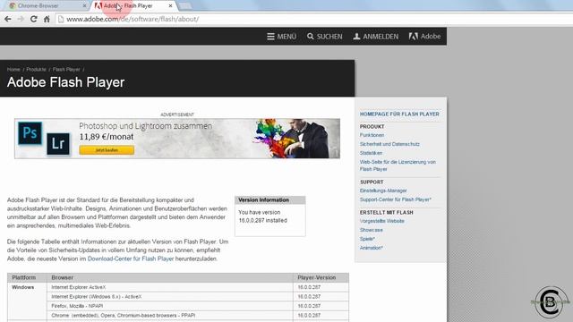Image resolution: width=573 pixels, height=322 pixels.
Task: Open Flash Player breadcrumb link
Action: pos(66,70)
